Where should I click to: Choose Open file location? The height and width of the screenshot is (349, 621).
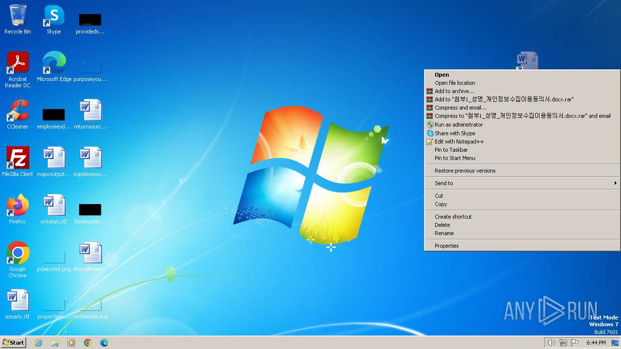tap(522, 83)
